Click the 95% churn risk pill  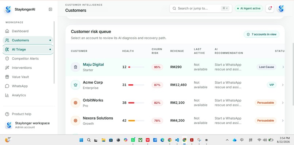coord(157,67)
